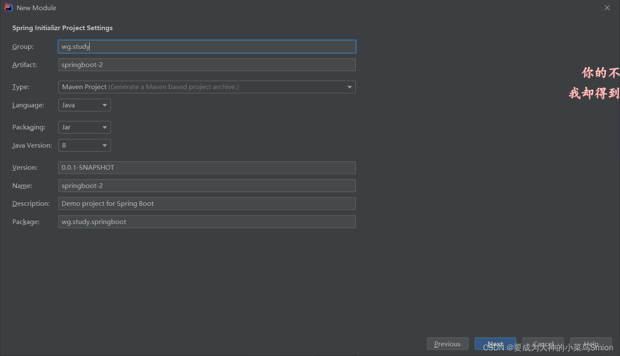Expand the Language dropdown showing Java

click(x=85, y=105)
